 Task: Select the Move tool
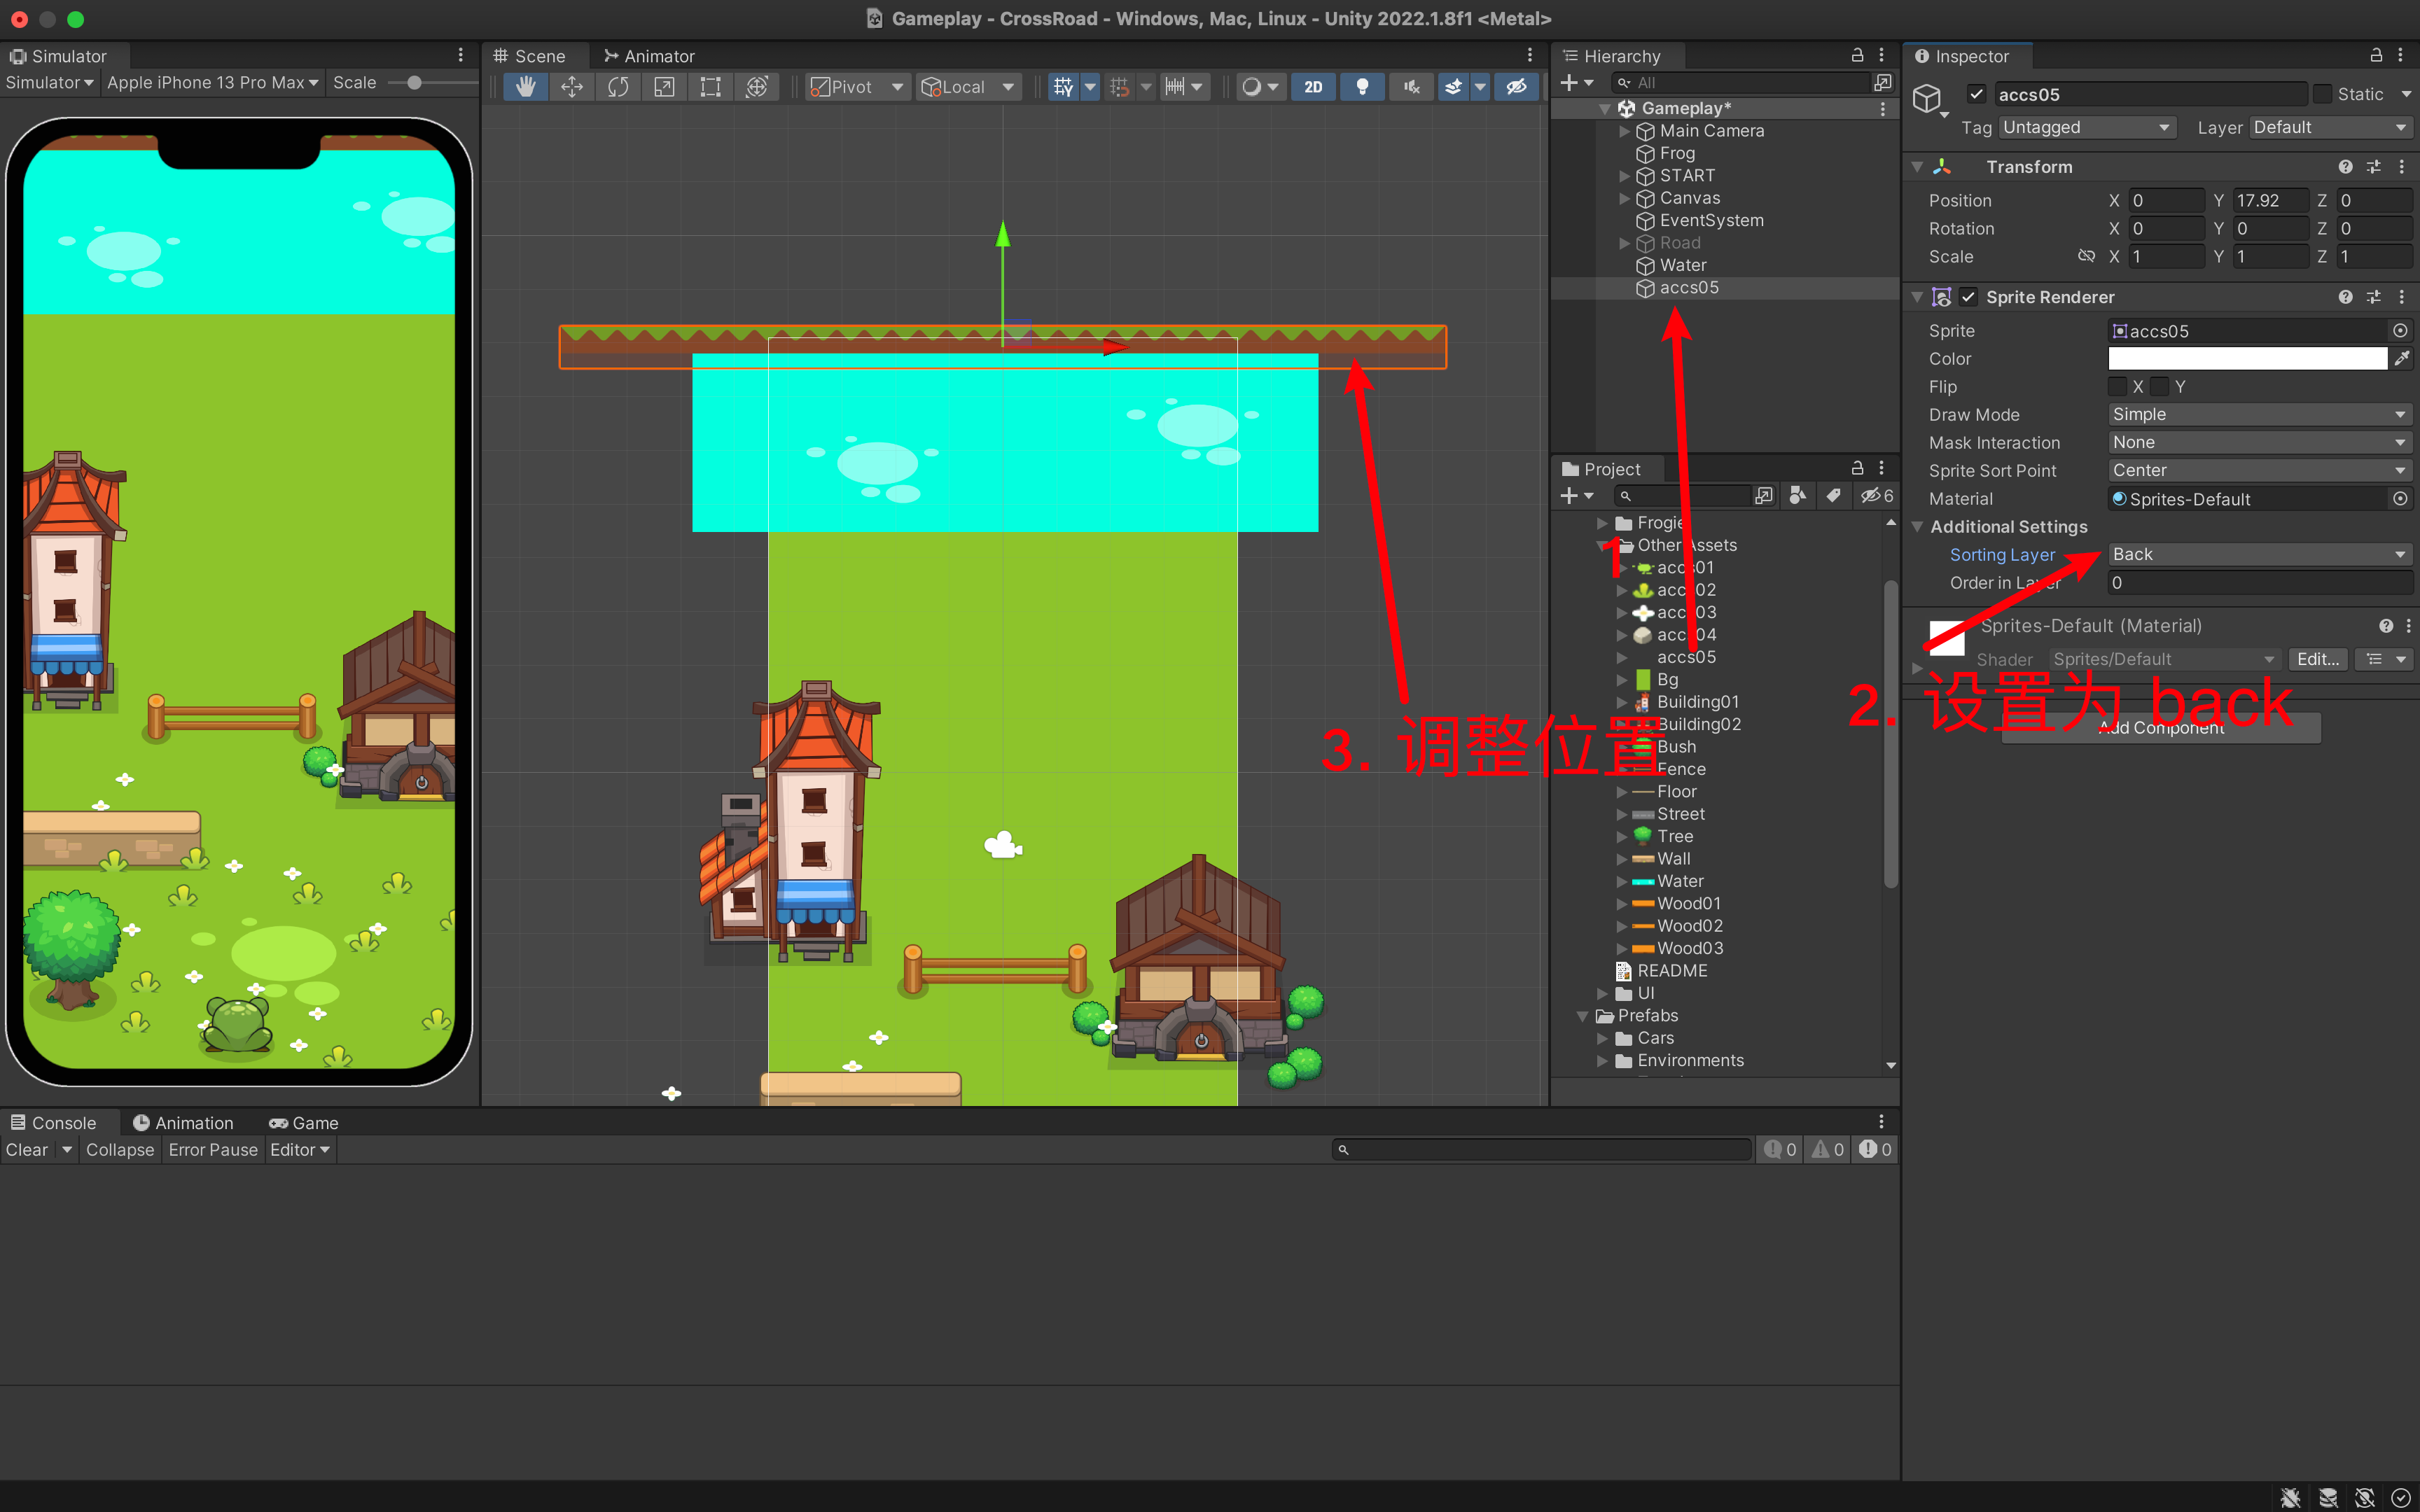pyautogui.click(x=572, y=87)
